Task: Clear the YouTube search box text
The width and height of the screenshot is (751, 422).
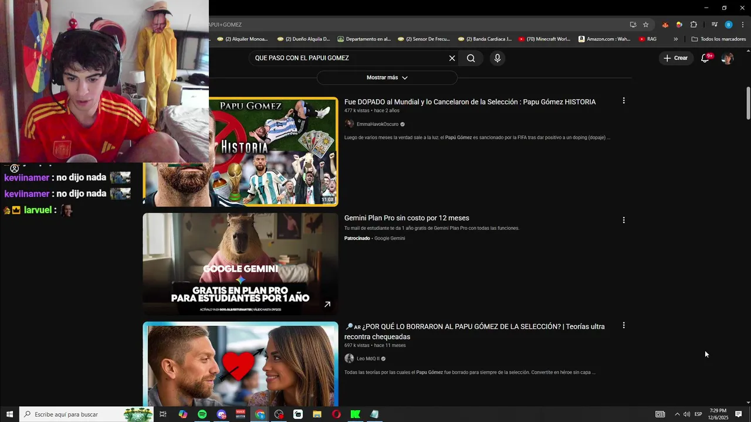Action: pos(452,58)
